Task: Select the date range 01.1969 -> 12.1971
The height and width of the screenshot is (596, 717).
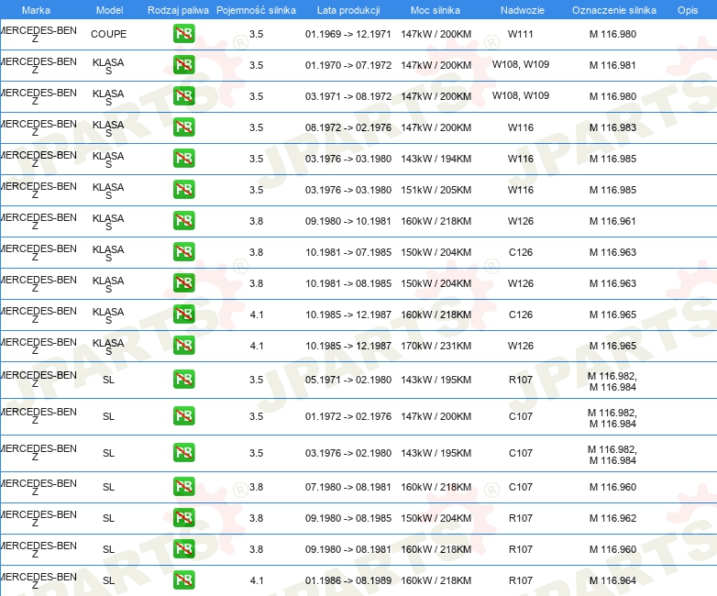Action: coord(348,34)
